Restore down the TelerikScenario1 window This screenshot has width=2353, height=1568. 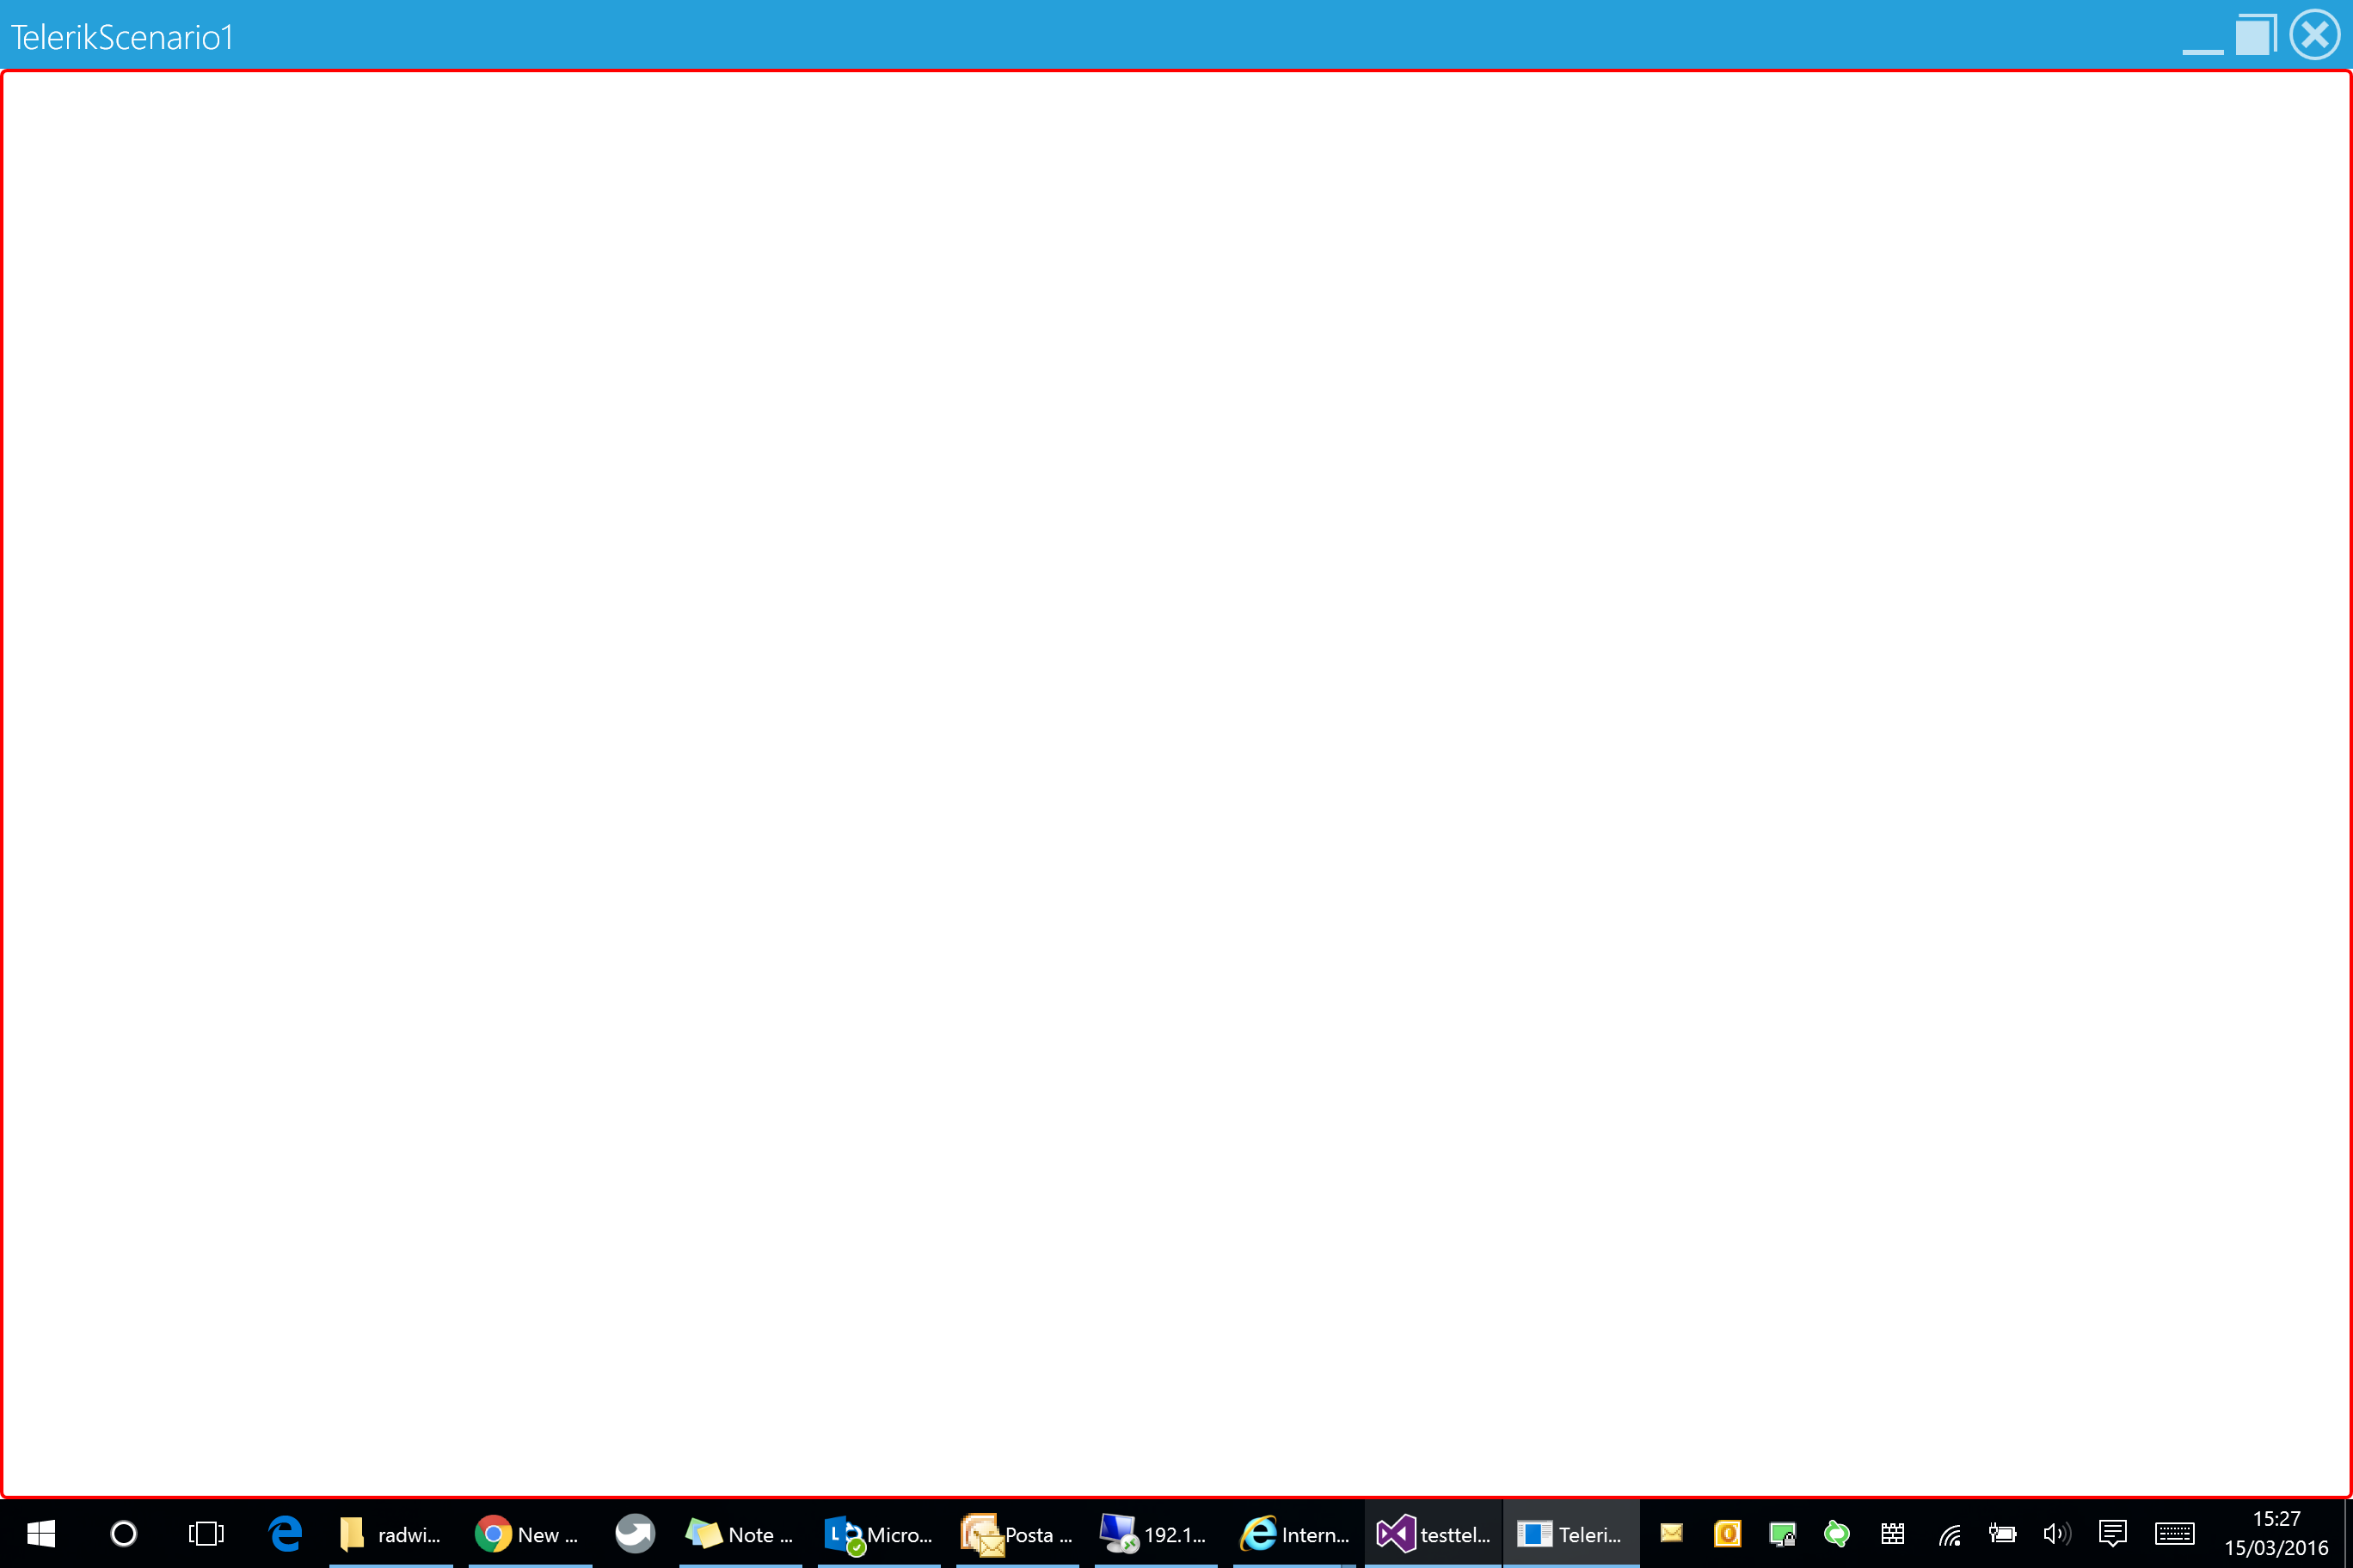coord(2255,36)
